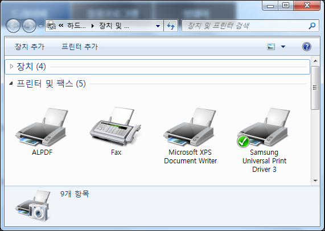Select the Fax device icon

coord(116,126)
